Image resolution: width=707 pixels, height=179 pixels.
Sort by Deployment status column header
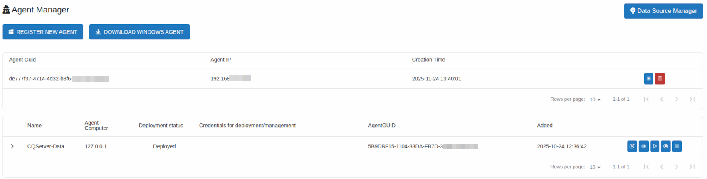(161, 126)
